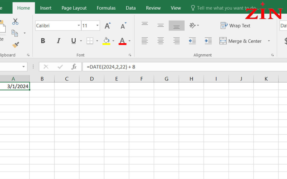Open Underline style dropdown arrow
Image resolution: width=287 pixels, height=179 pixels.
point(81,41)
